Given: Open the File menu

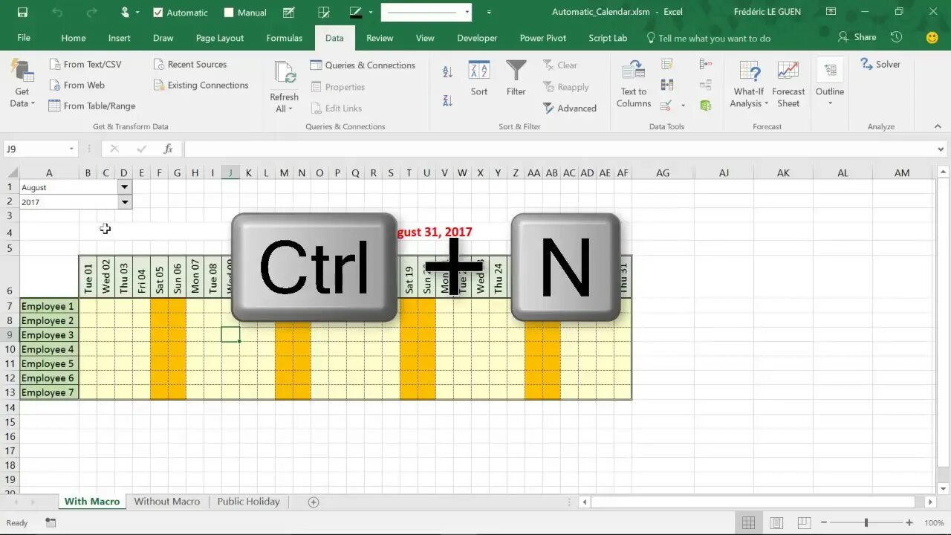Looking at the screenshot, I should pyautogui.click(x=24, y=38).
